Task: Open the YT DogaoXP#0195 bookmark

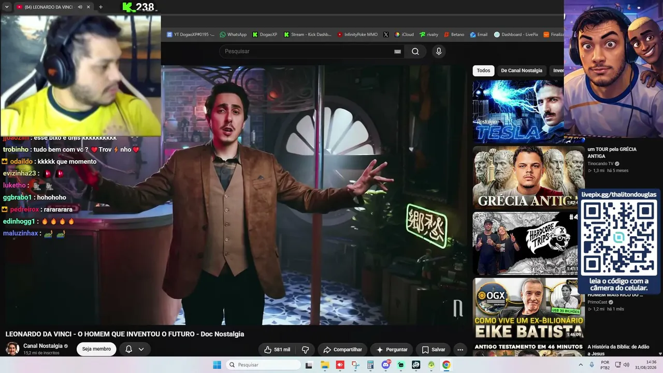Action: 190,35
